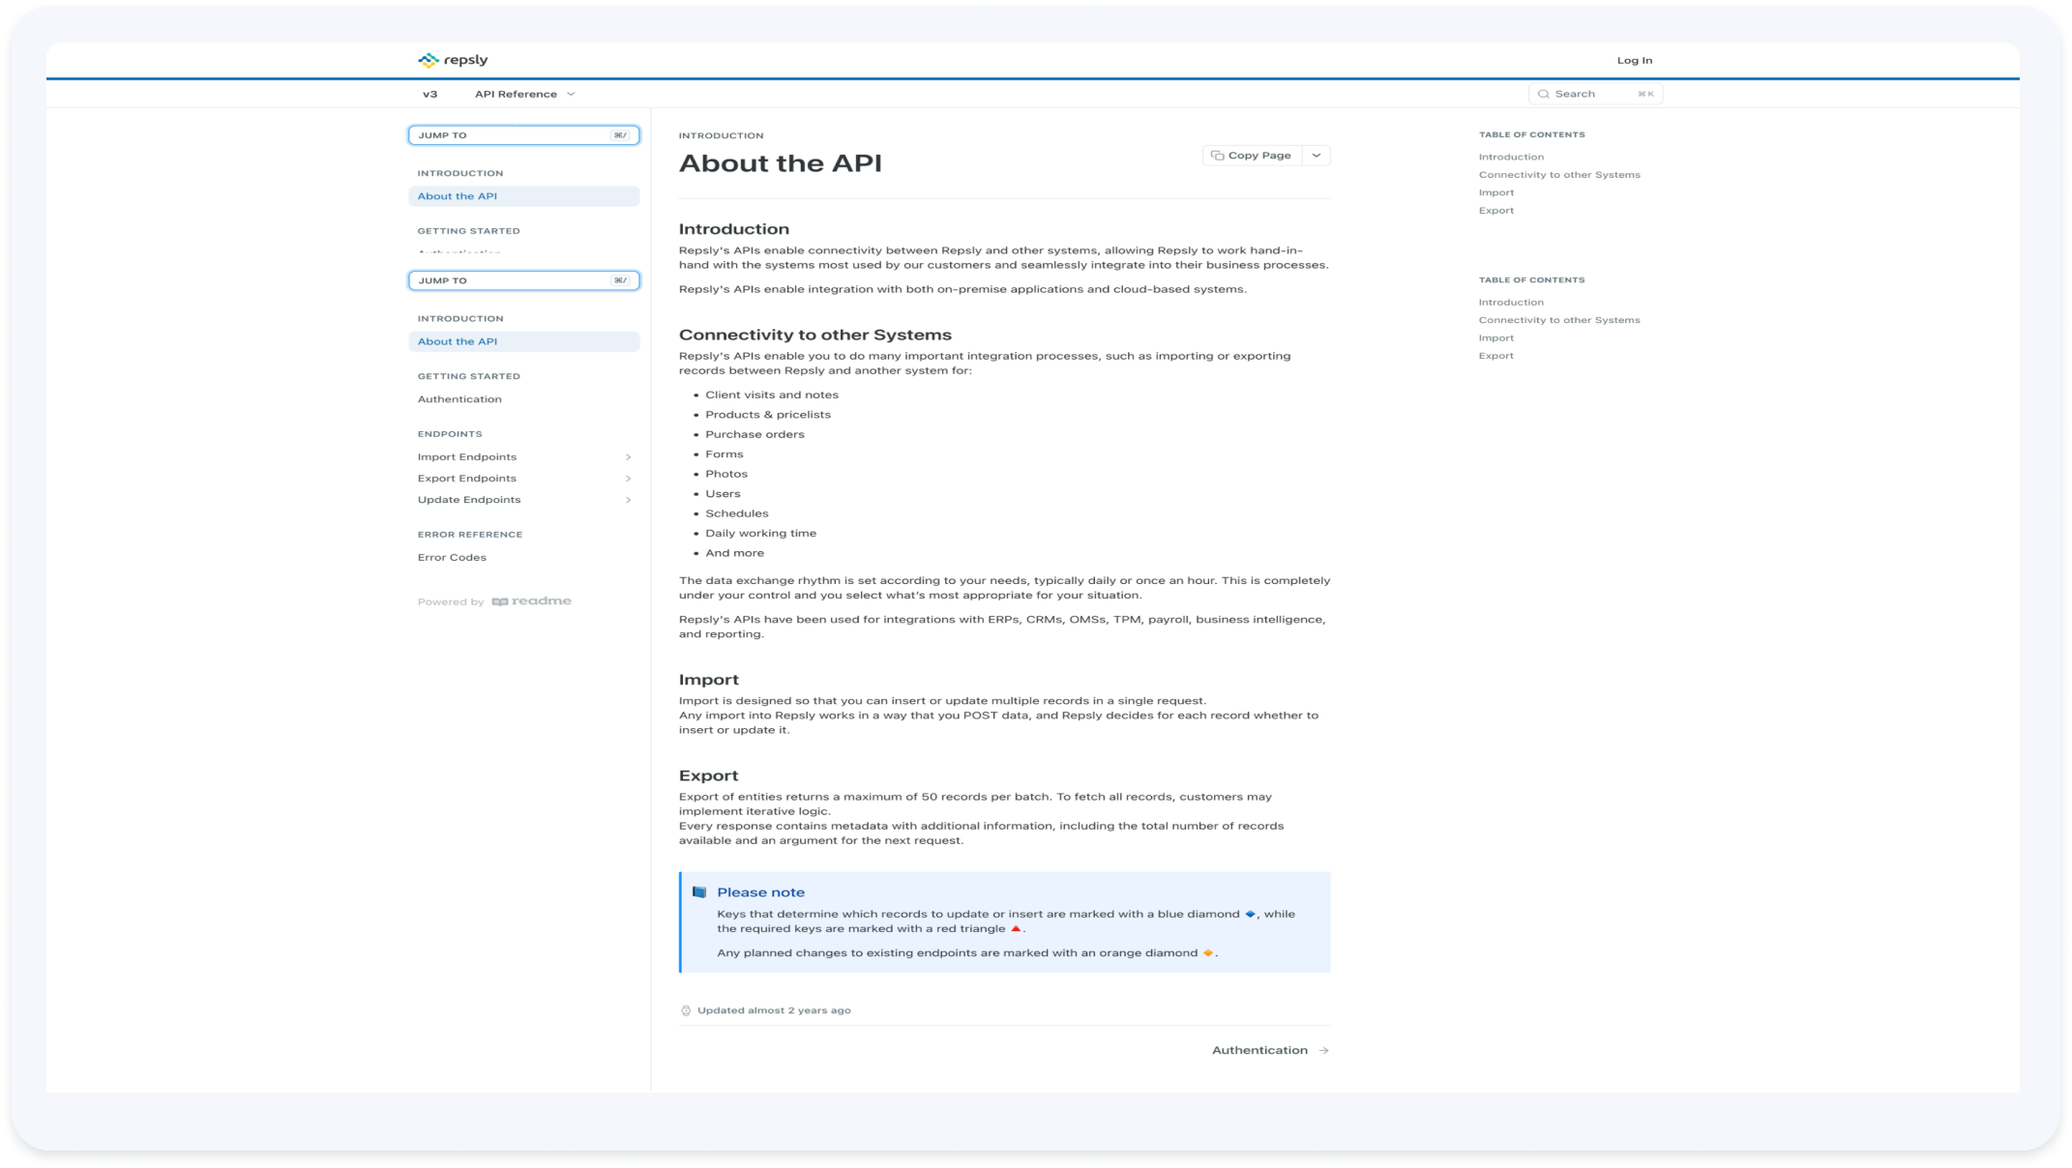Click the readme logo by Powered by
2072x1168 pixels.
(x=532, y=601)
